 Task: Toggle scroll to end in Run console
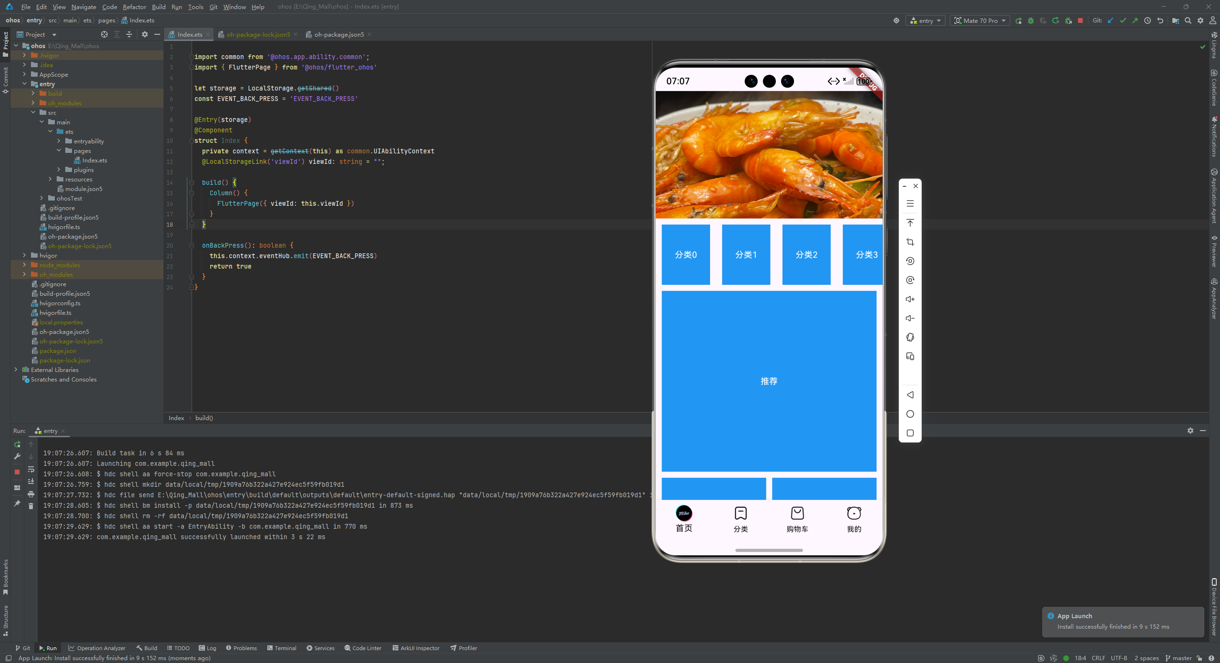(x=31, y=482)
